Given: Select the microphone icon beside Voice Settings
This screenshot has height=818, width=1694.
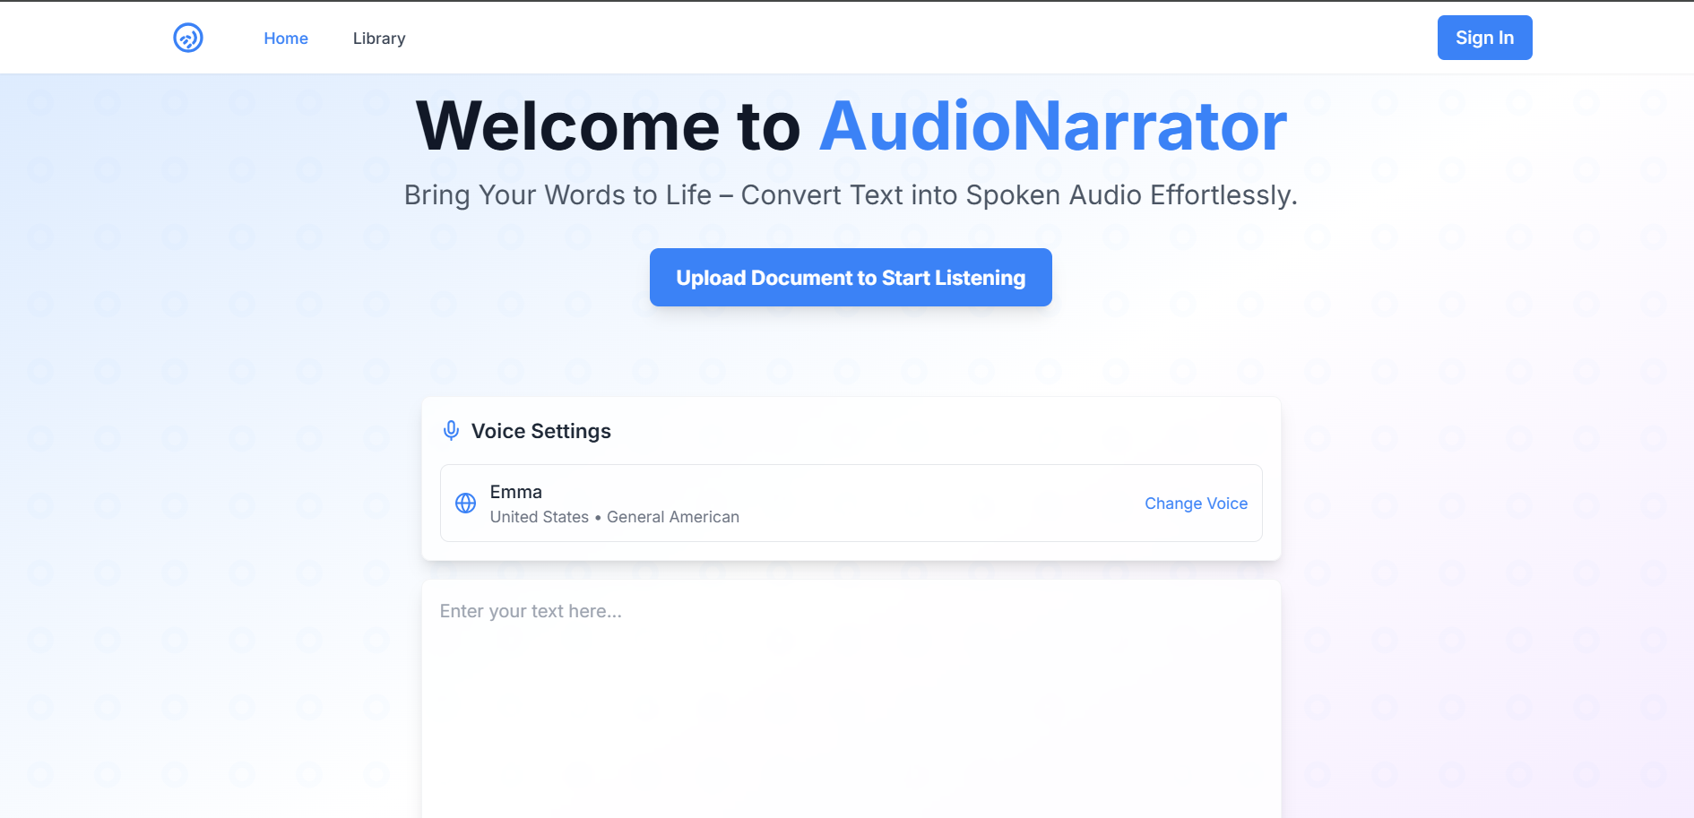Looking at the screenshot, I should 451,430.
